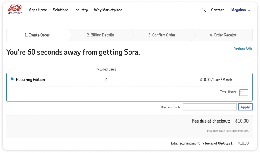Viewport: 260px width, 153px height.
Task: Click the chevron beside J. Megahan
Action: click(249, 10)
